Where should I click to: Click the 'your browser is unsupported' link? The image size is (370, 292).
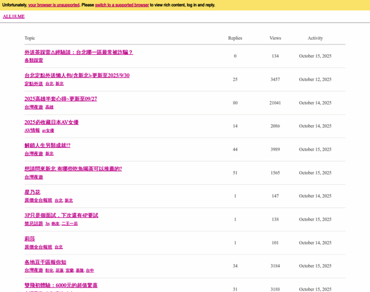[x=54, y=5]
